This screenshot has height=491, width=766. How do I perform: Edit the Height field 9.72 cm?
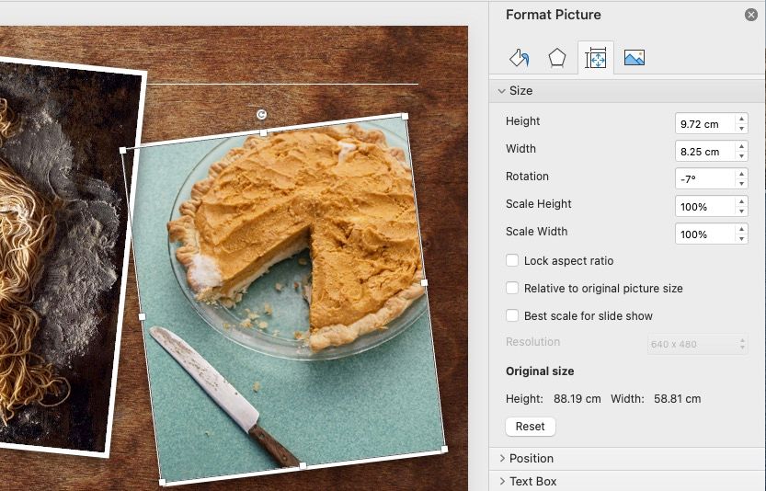click(x=705, y=123)
